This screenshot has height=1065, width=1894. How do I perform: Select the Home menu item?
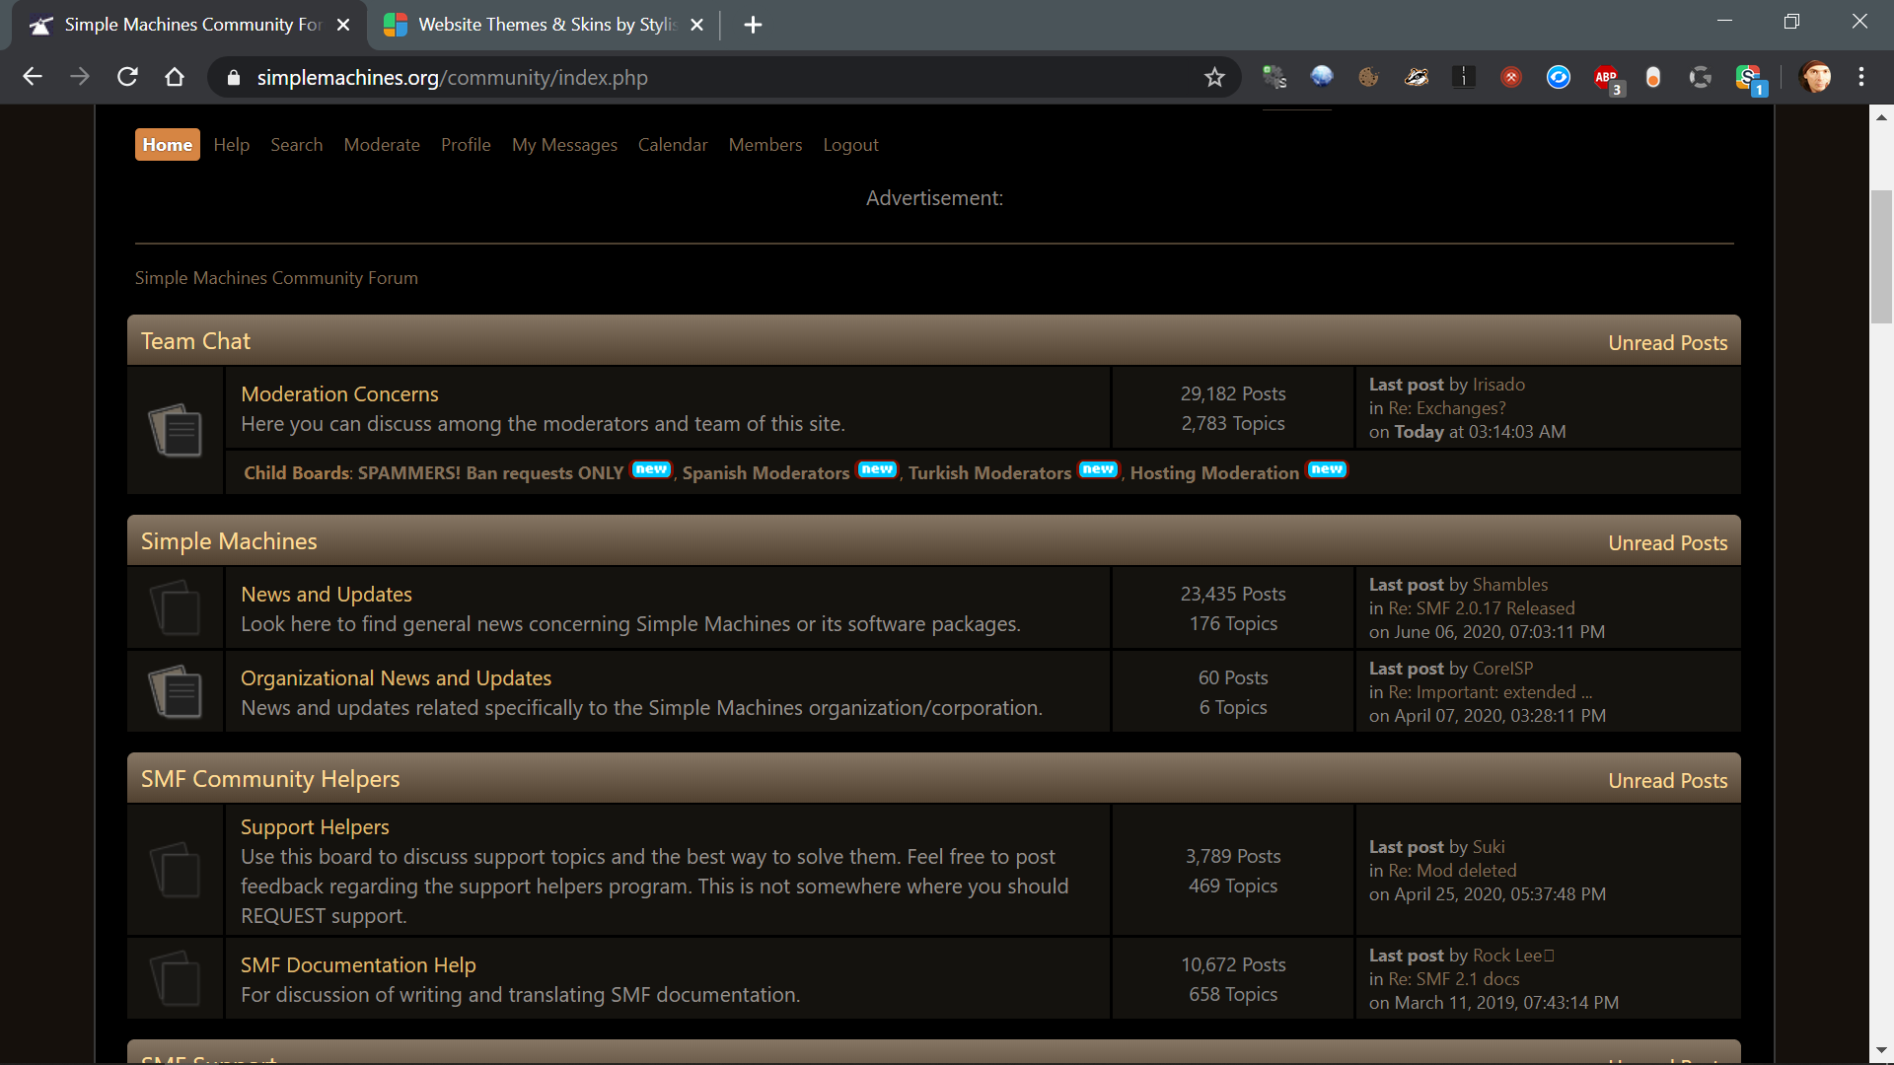tap(168, 145)
